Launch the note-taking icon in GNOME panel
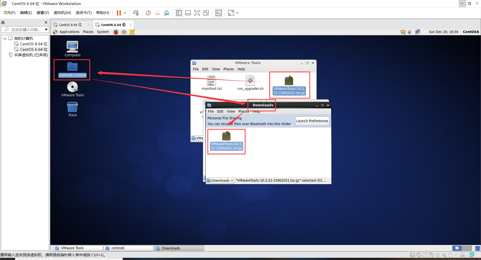 coord(132,32)
